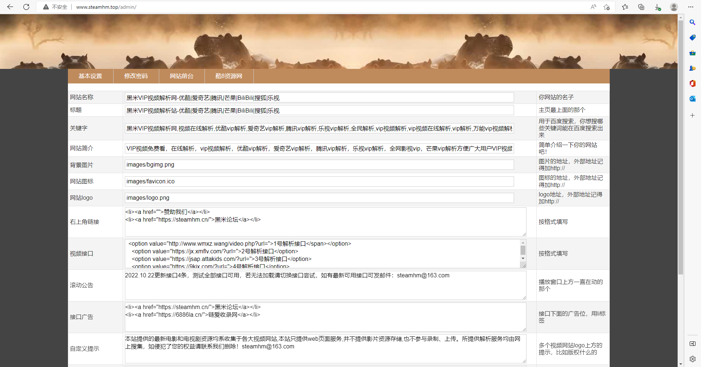Open Office in the sidebar
Viewport: 701px width, 367px height.
tap(692, 83)
